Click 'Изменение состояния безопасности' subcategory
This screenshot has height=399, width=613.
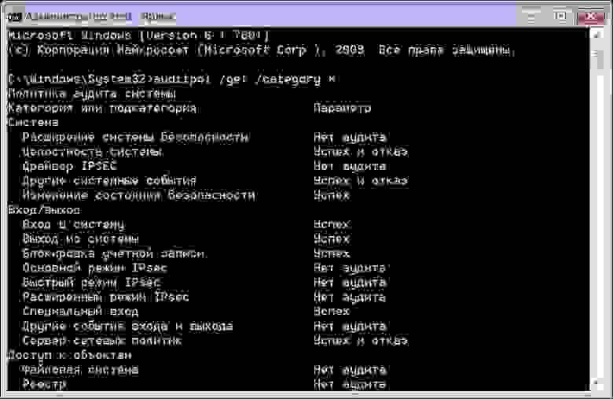[x=139, y=195]
